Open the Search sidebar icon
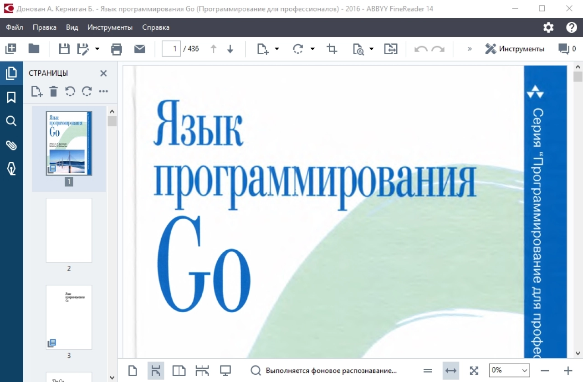The width and height of the screenshot is (583, 382). (x=11, y=121)
